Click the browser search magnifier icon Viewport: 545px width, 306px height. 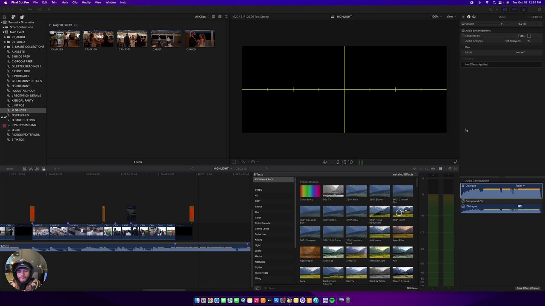tap(226, 17)
